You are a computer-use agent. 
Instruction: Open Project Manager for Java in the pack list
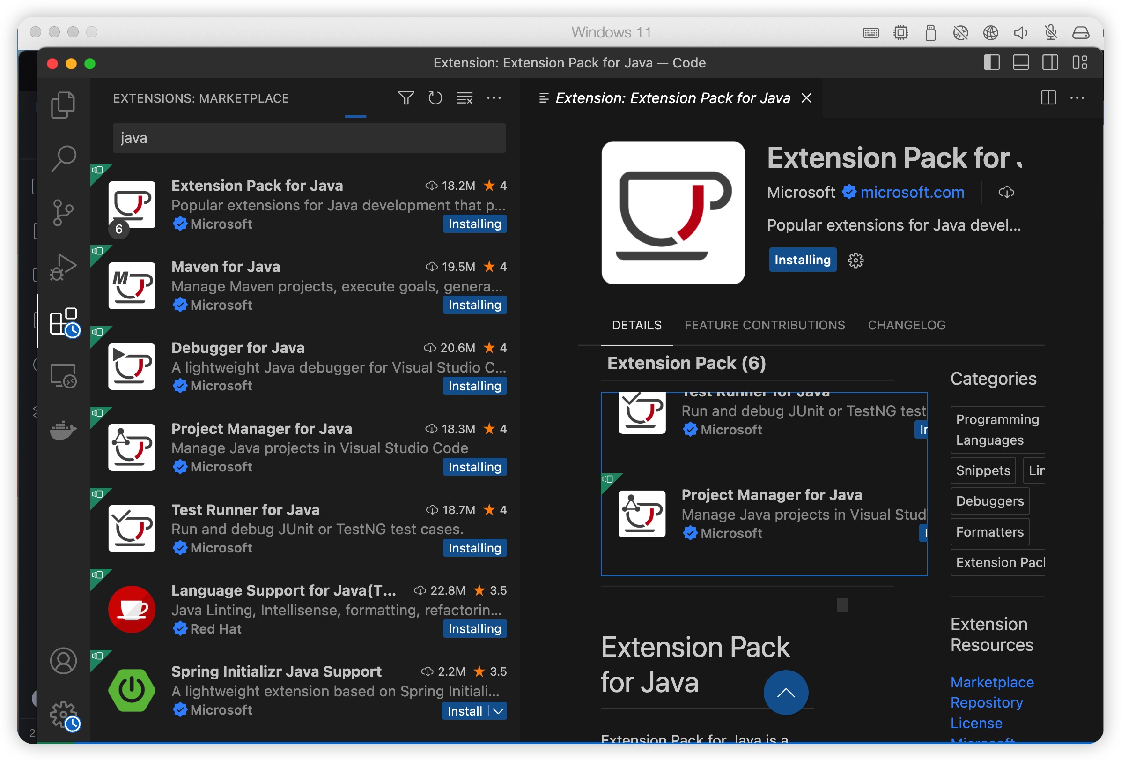[x=764, y=514]
